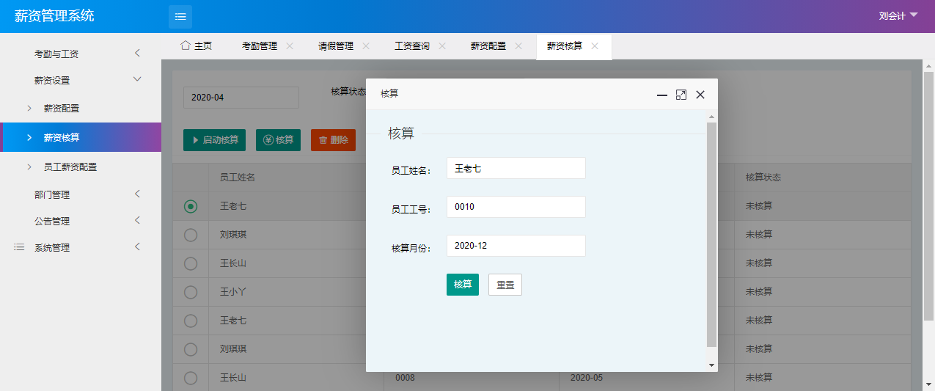935x391 pixels.
Task: Click the 核算月份 input field
Action: [516, 246]
